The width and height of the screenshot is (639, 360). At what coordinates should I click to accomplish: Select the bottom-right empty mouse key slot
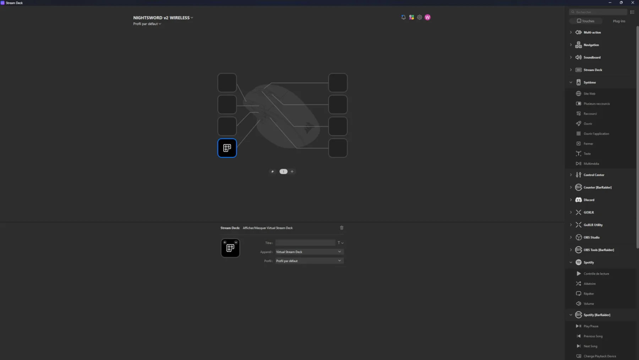pyautogui.click(x=338, y=148)
